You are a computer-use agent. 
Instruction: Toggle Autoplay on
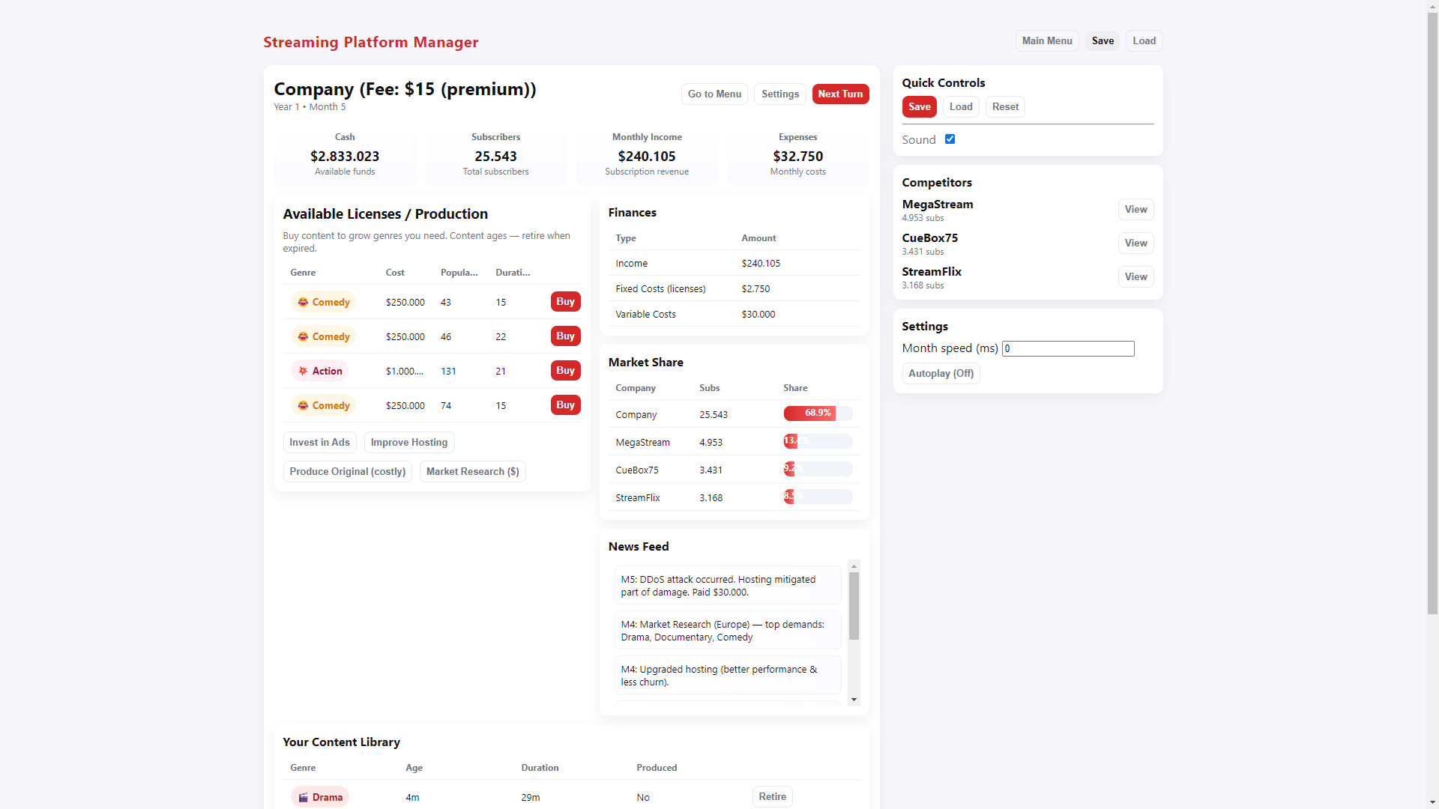pos(941,373)
